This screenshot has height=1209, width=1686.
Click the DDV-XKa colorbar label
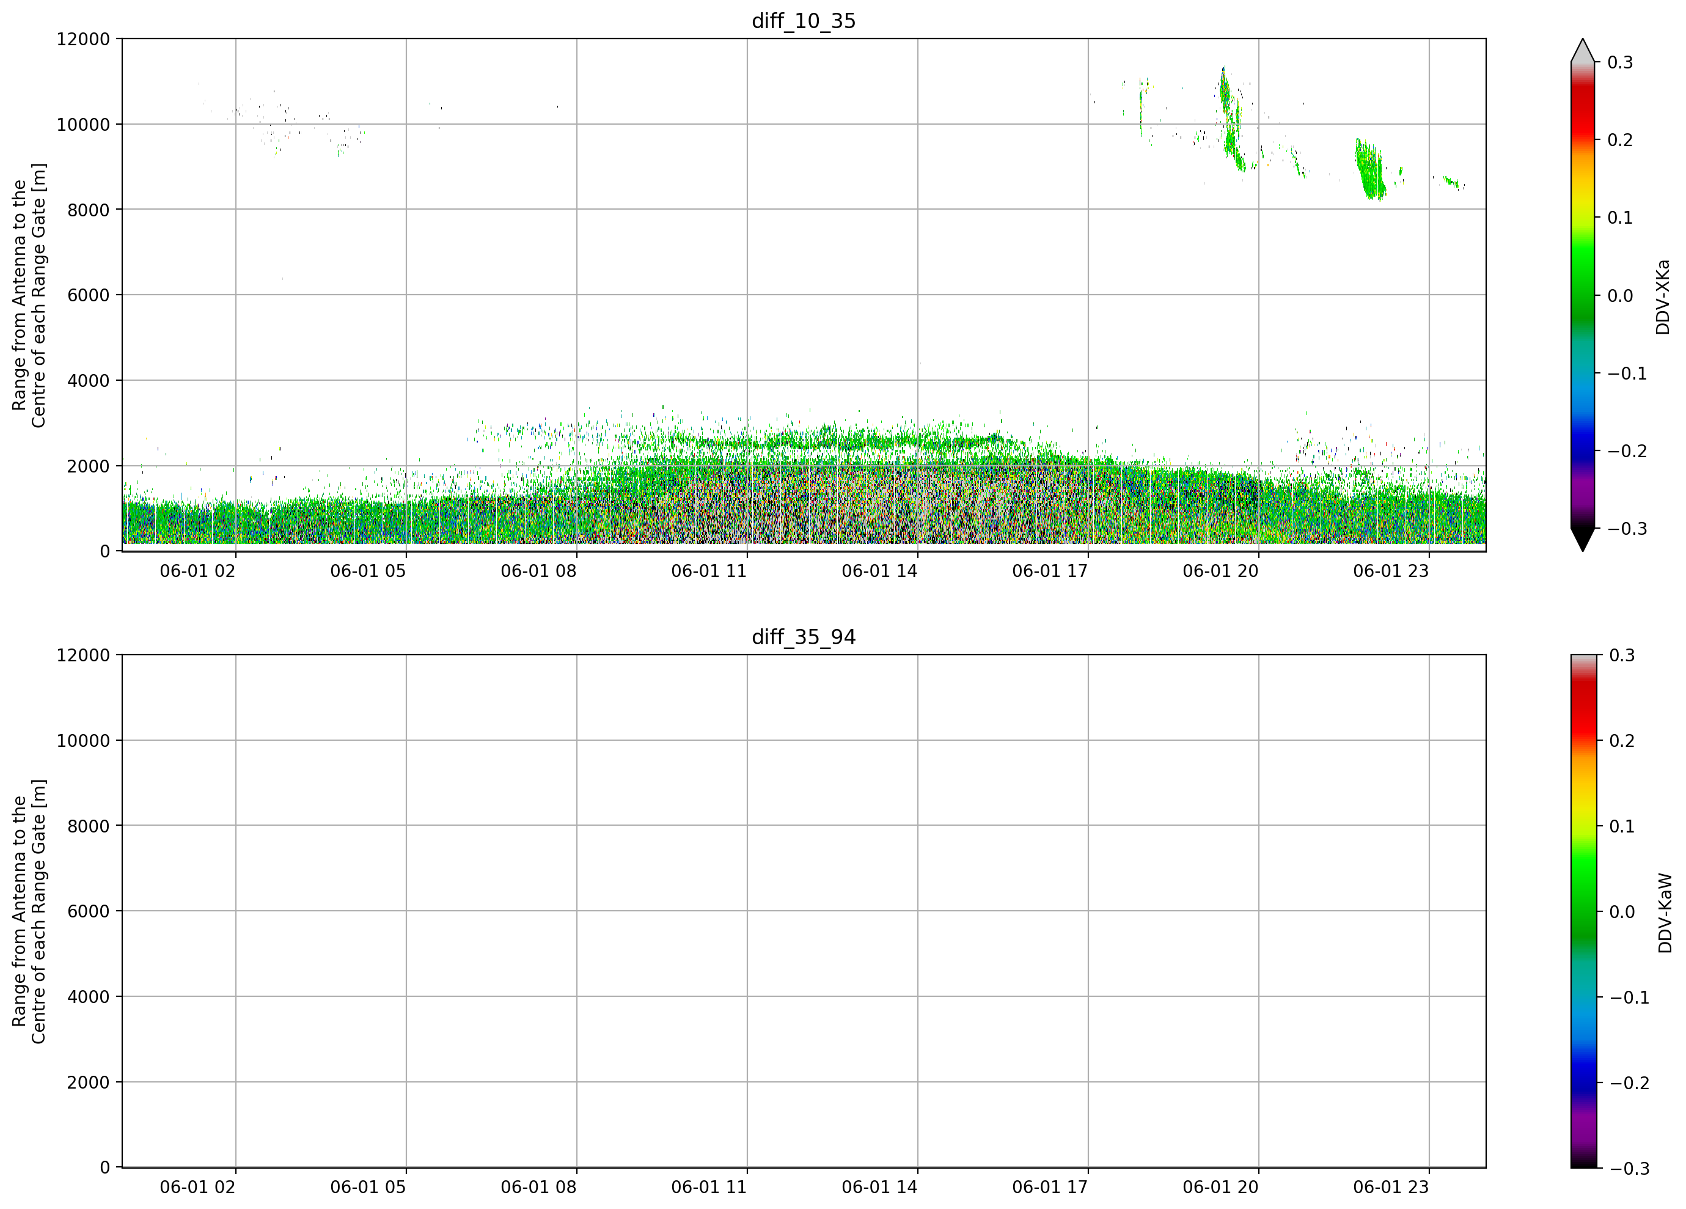tap(1663, 296)
